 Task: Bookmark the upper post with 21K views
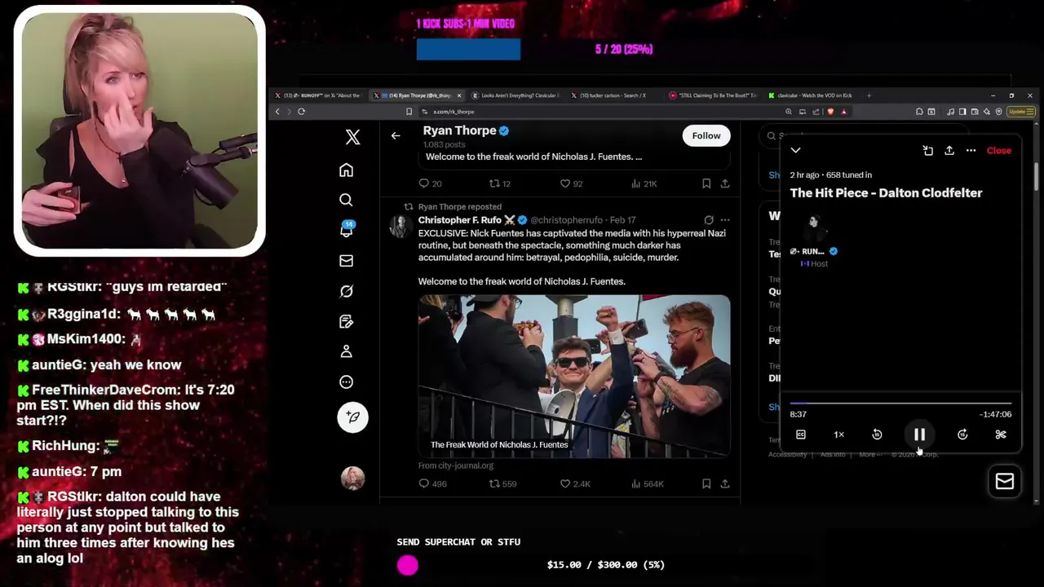click(x=706, y=183)
